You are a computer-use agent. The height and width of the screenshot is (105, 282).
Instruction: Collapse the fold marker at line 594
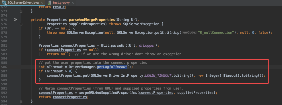click(21, 101)
